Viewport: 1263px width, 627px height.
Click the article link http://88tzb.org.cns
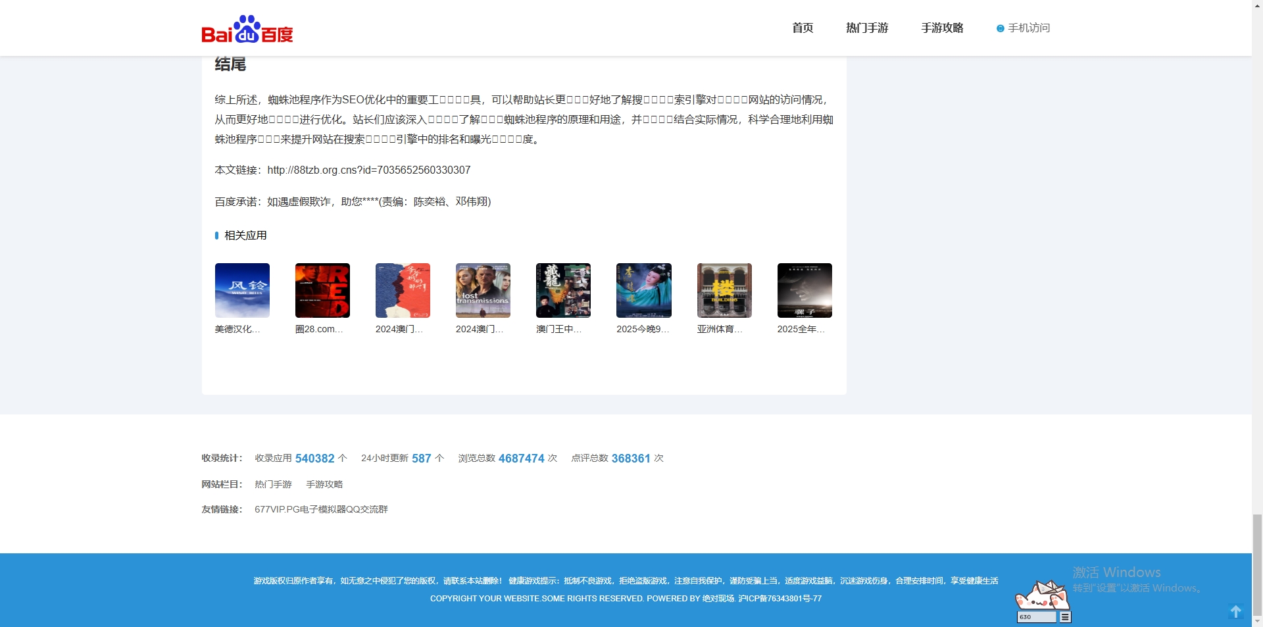click(368, 170)
